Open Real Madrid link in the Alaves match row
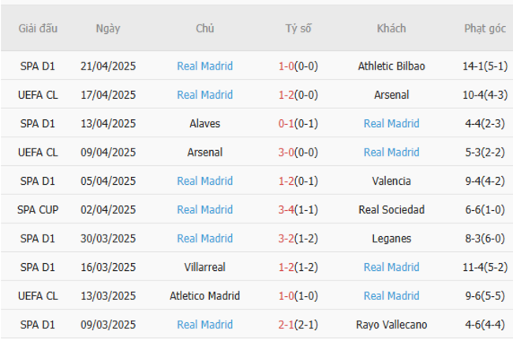Viewport: 513px width, 342px height. (391, 124)
